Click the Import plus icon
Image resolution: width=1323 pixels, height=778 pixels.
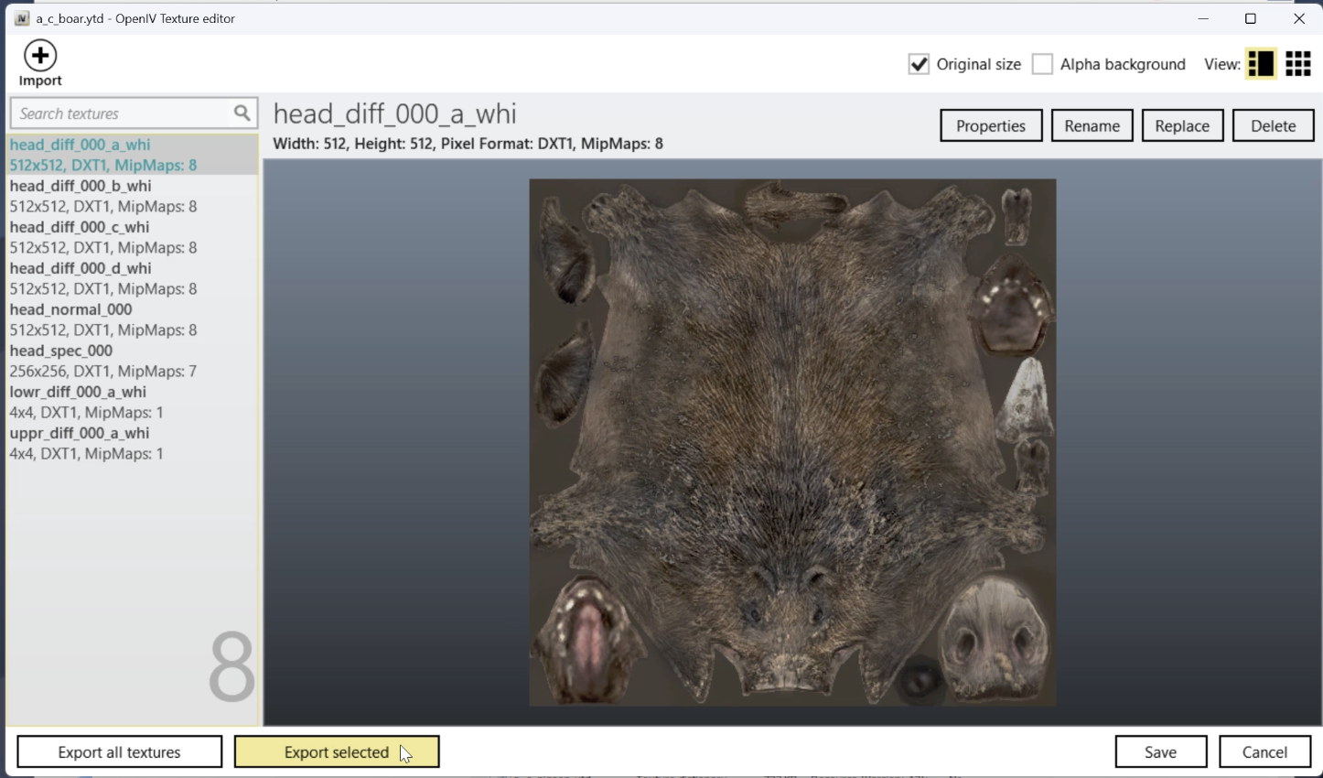coord(40,56)
